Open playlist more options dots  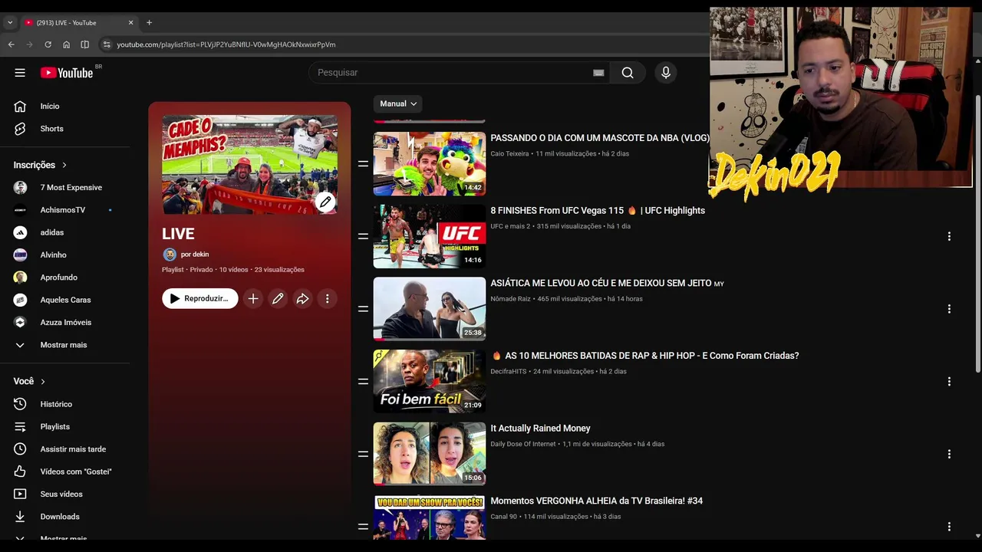pos(327,299)
